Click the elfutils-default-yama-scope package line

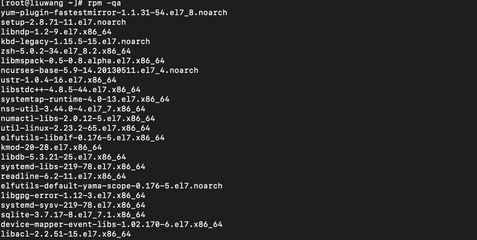click(x=111, y=186)
